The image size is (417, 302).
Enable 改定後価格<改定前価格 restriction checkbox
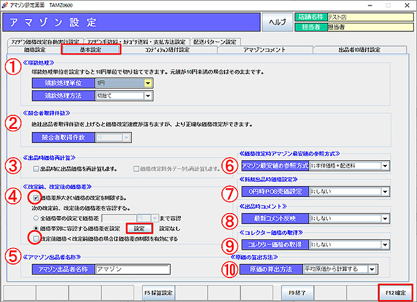click(36, 239)
